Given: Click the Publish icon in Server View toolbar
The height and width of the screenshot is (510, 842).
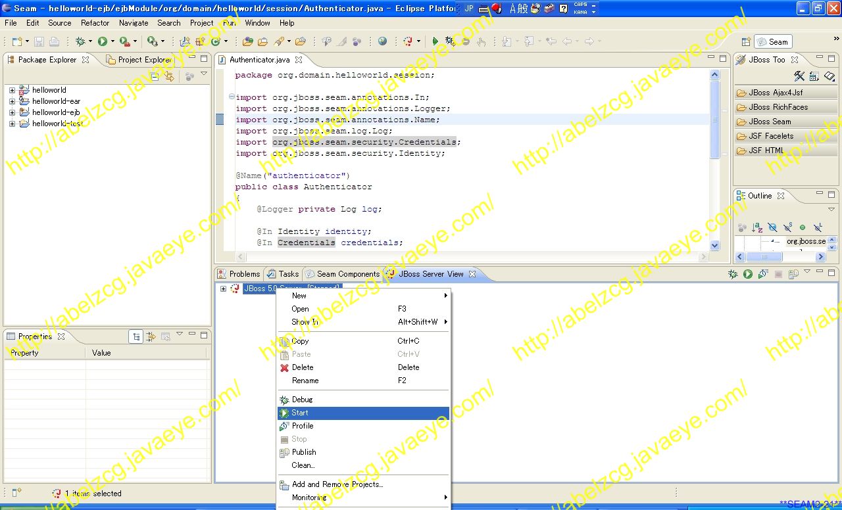Looking at the screenshot, I should pyautogui.click(x=793, y=274).
